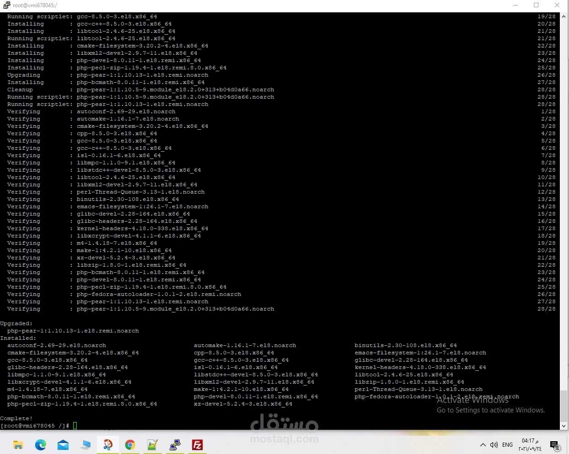Switch to PuTTY on the taskbar
The image size is (569, 454).
pos(175,445)
